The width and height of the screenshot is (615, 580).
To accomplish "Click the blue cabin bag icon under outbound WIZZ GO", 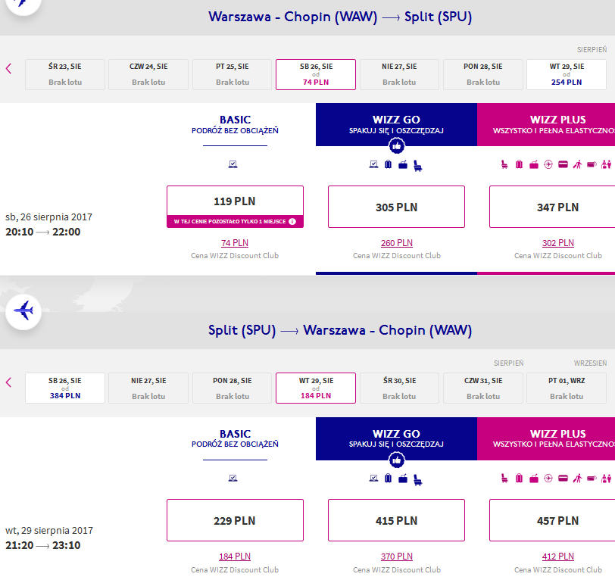I will tap(403, 165).
